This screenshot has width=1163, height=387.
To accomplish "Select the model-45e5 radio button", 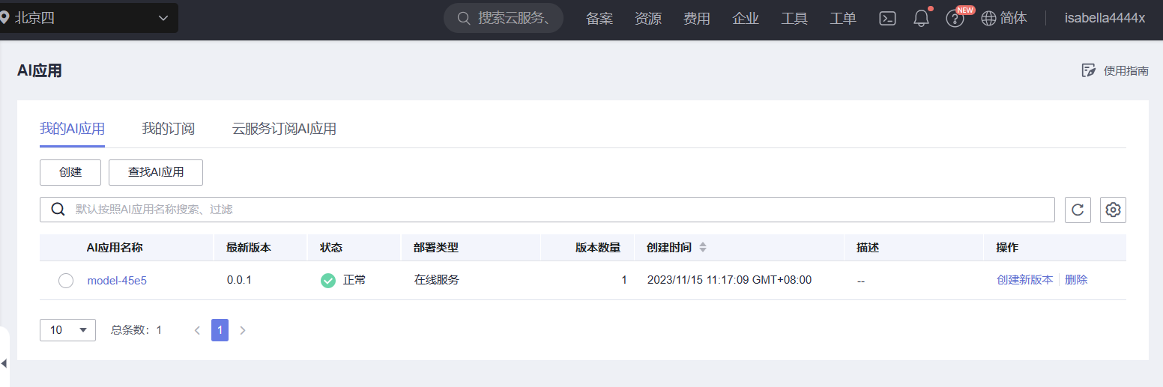I will tap(66, 281).
